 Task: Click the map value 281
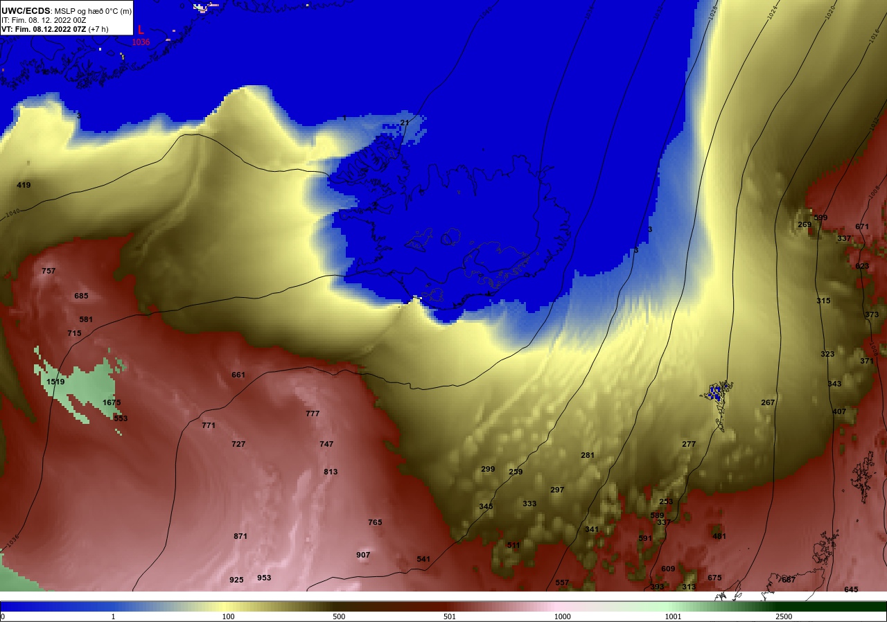click(588, 455)
